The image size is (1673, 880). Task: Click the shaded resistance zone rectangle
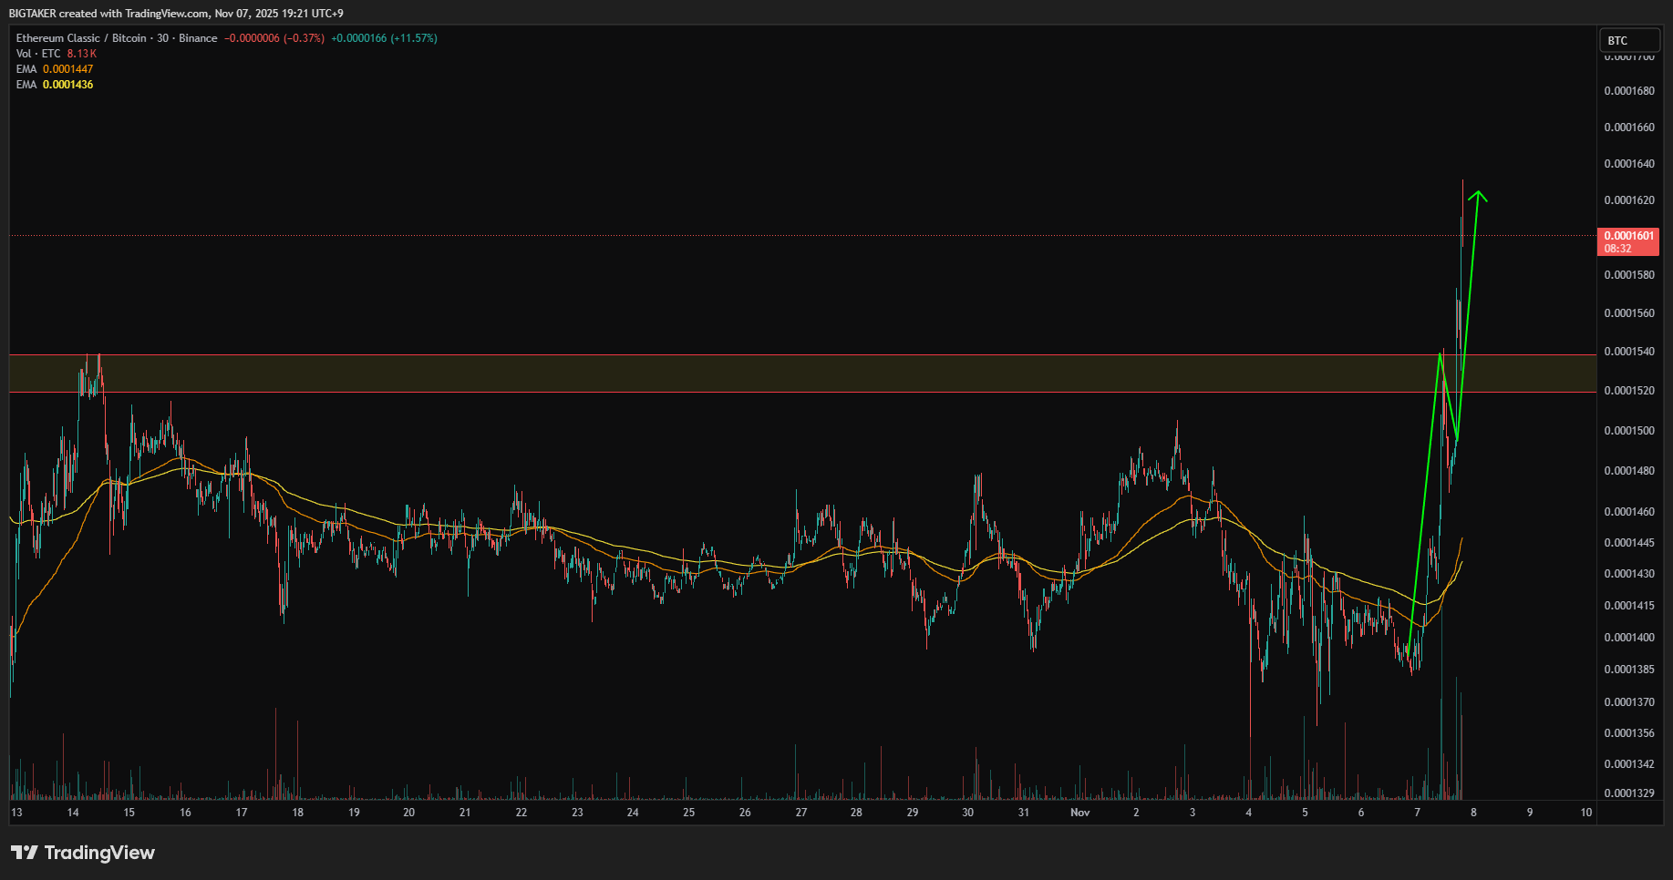click(x=729, y=373)
